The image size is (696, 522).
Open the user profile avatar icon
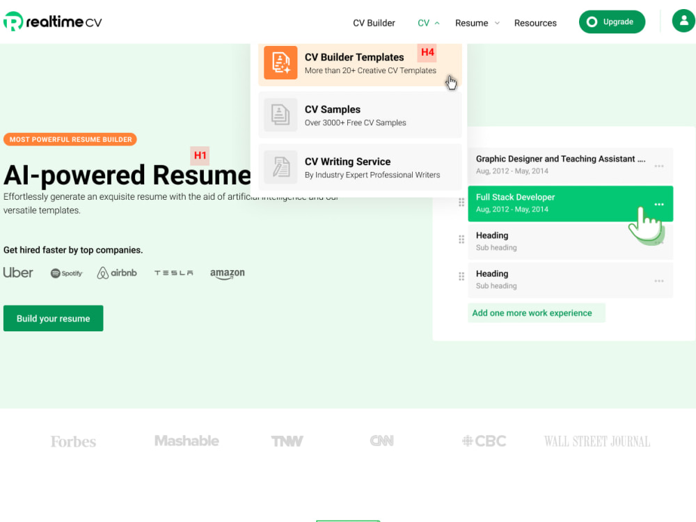coord(683,22)
